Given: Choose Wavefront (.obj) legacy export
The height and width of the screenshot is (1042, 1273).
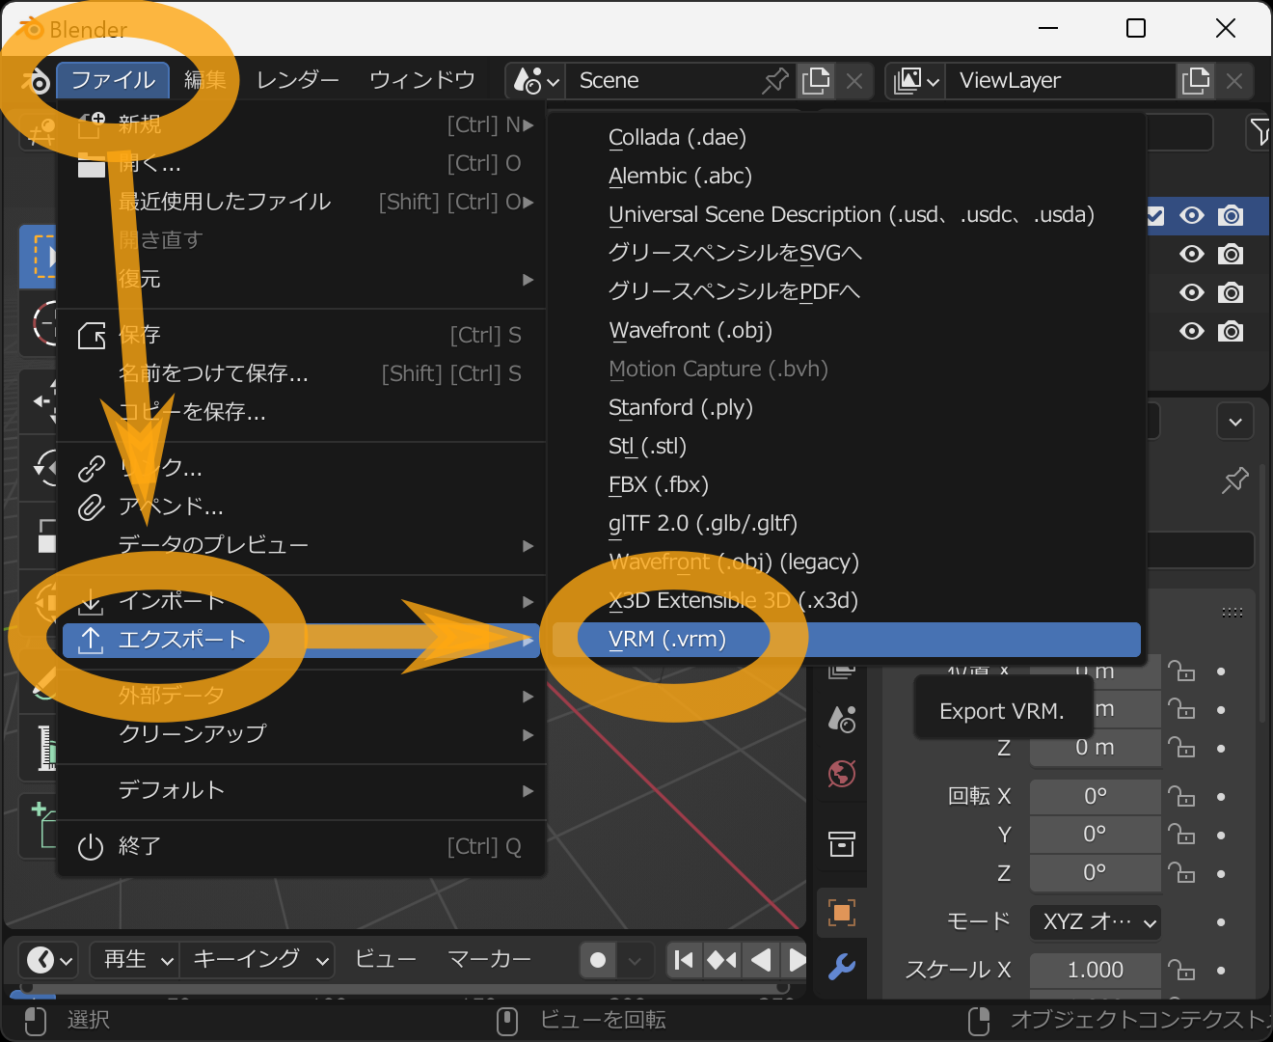Looking at the screenshot, I should (847, 562).
